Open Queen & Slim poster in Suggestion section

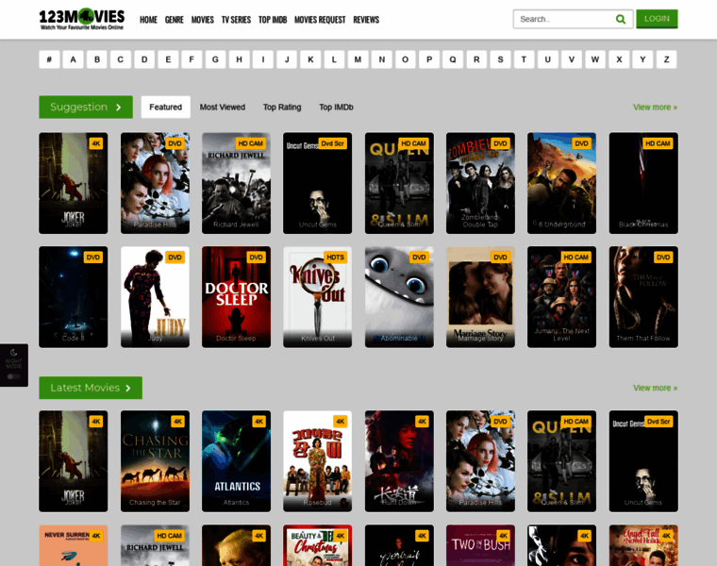click(x=399, y=183)
